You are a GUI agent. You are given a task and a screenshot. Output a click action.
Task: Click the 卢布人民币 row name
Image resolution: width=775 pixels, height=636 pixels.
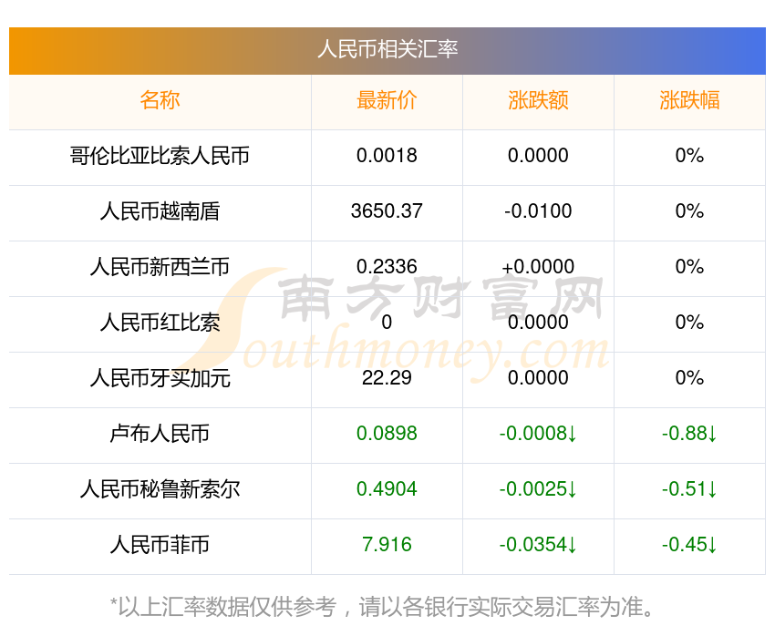pos(160,434)
